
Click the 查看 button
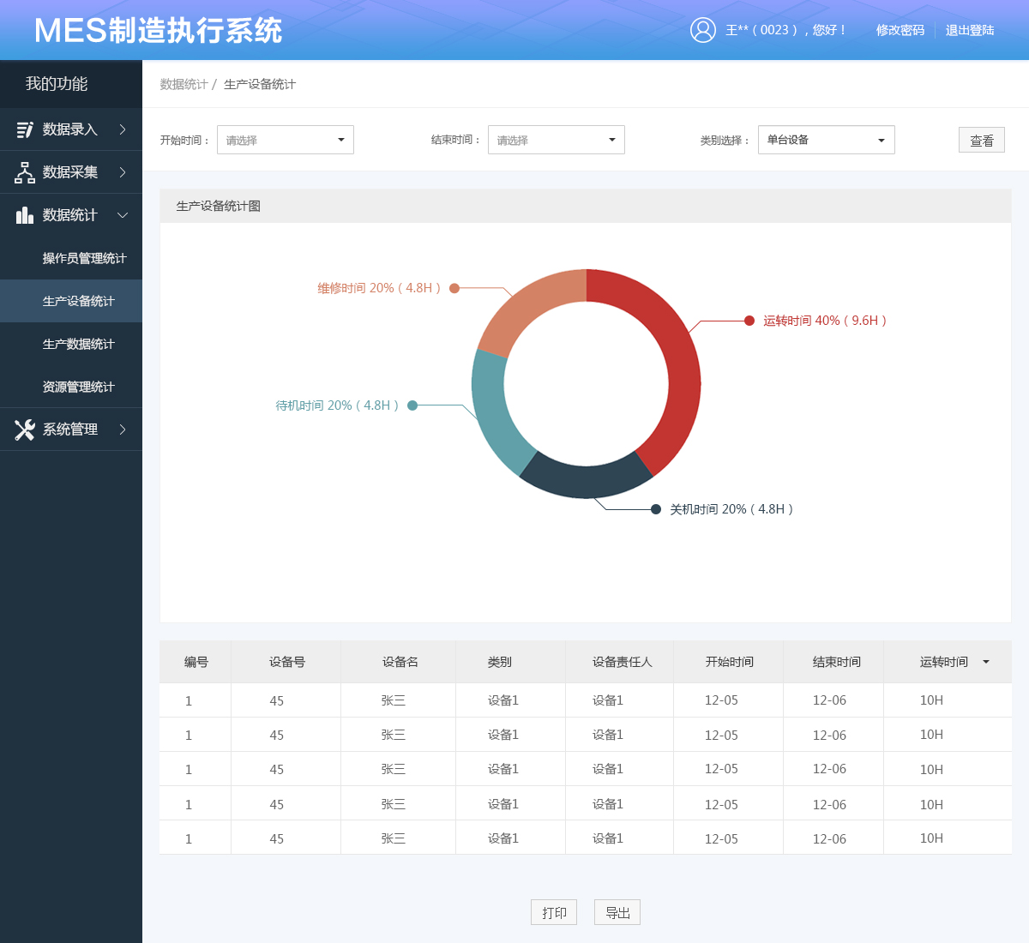point(981,139)
